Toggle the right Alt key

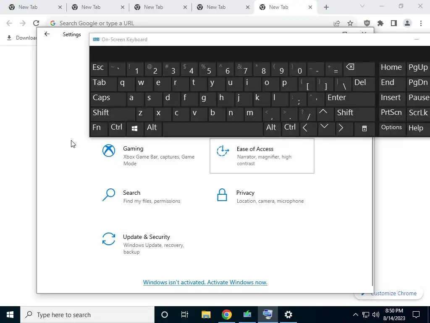(x=272, y=129)
